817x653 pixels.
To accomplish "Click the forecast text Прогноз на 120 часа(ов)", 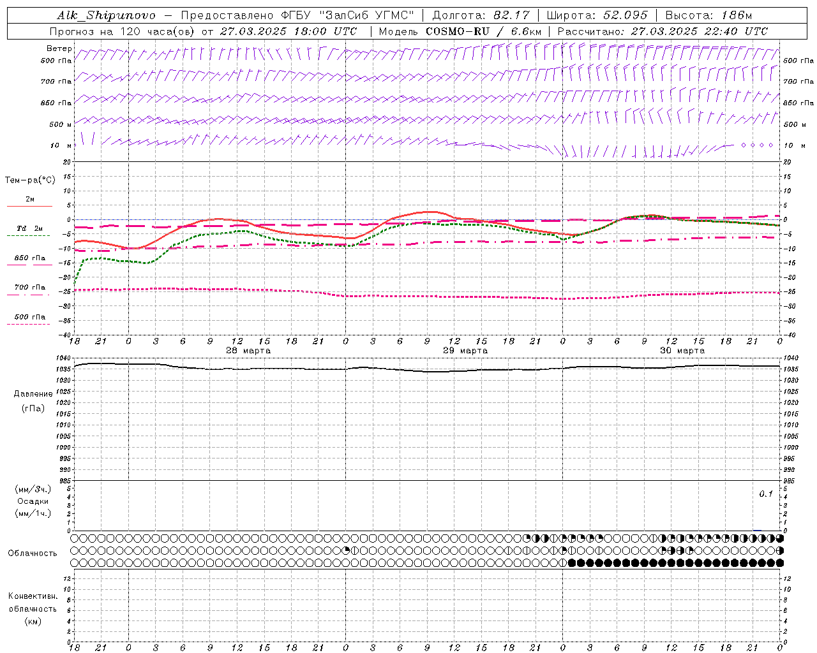I will click(x=123, y=31).
